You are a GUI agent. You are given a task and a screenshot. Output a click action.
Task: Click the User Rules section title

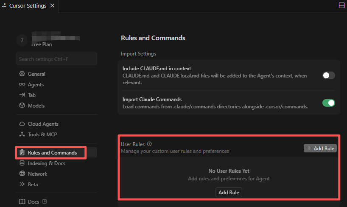(x=132, y=144)
